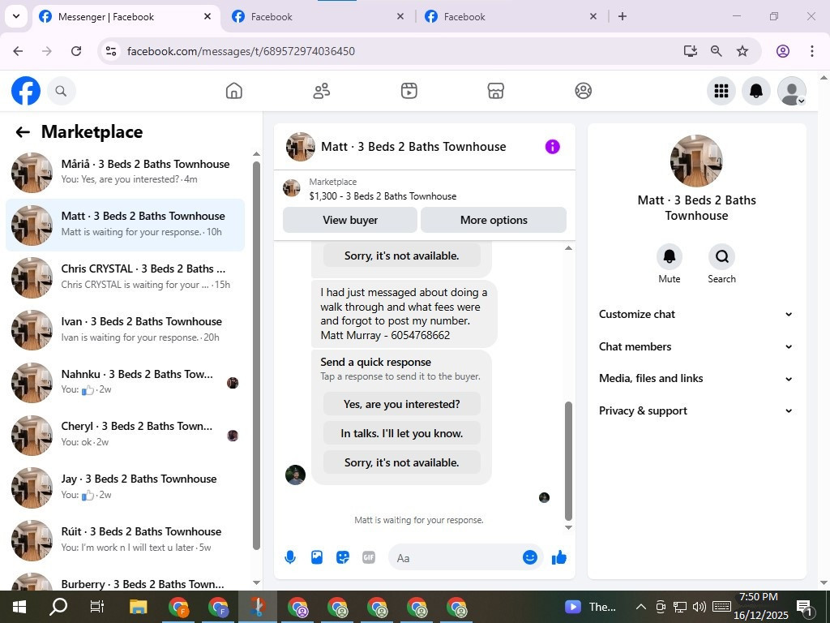The height and width of the screenshot is (623, 830).
Task: Open conversation information purple icon
Action: pyautogui.click(x=552, y=147)
